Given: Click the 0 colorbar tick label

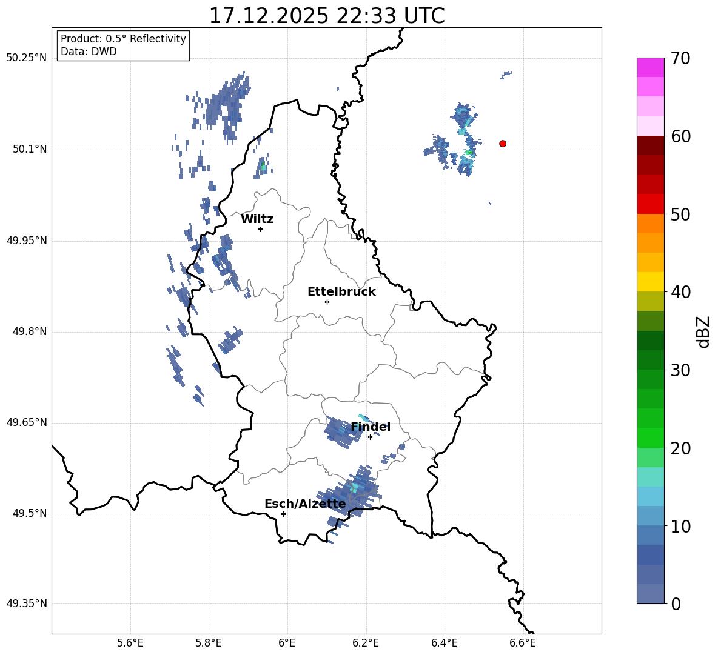Looking at the screenshot, I should click(x=676, y=604).
